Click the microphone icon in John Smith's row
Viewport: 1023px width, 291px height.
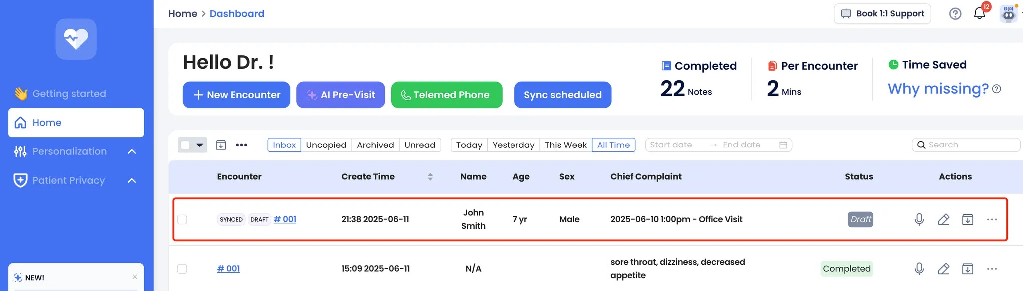(919, 219)
